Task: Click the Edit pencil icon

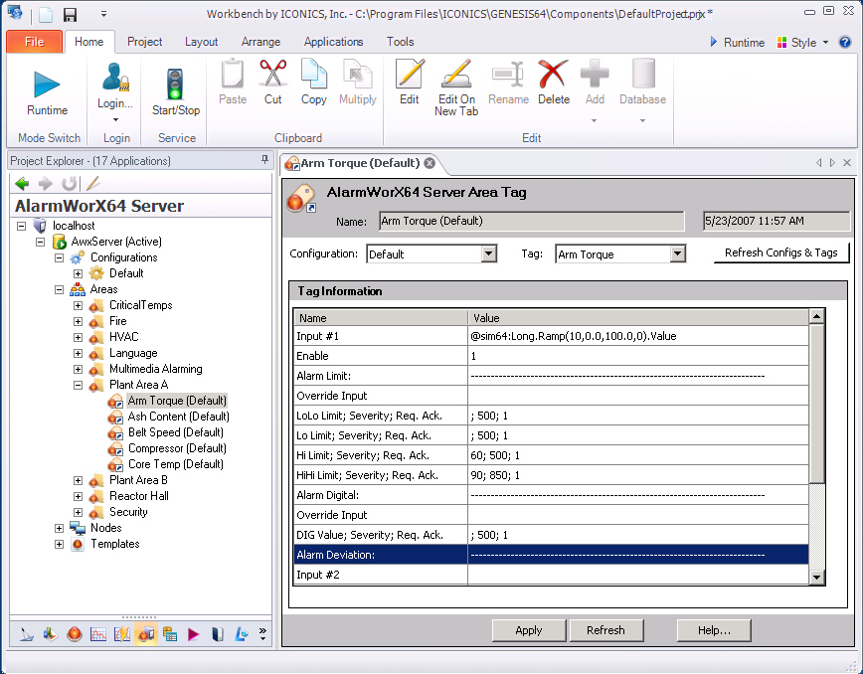Action: pyautogui.click(x=409, y=76)
